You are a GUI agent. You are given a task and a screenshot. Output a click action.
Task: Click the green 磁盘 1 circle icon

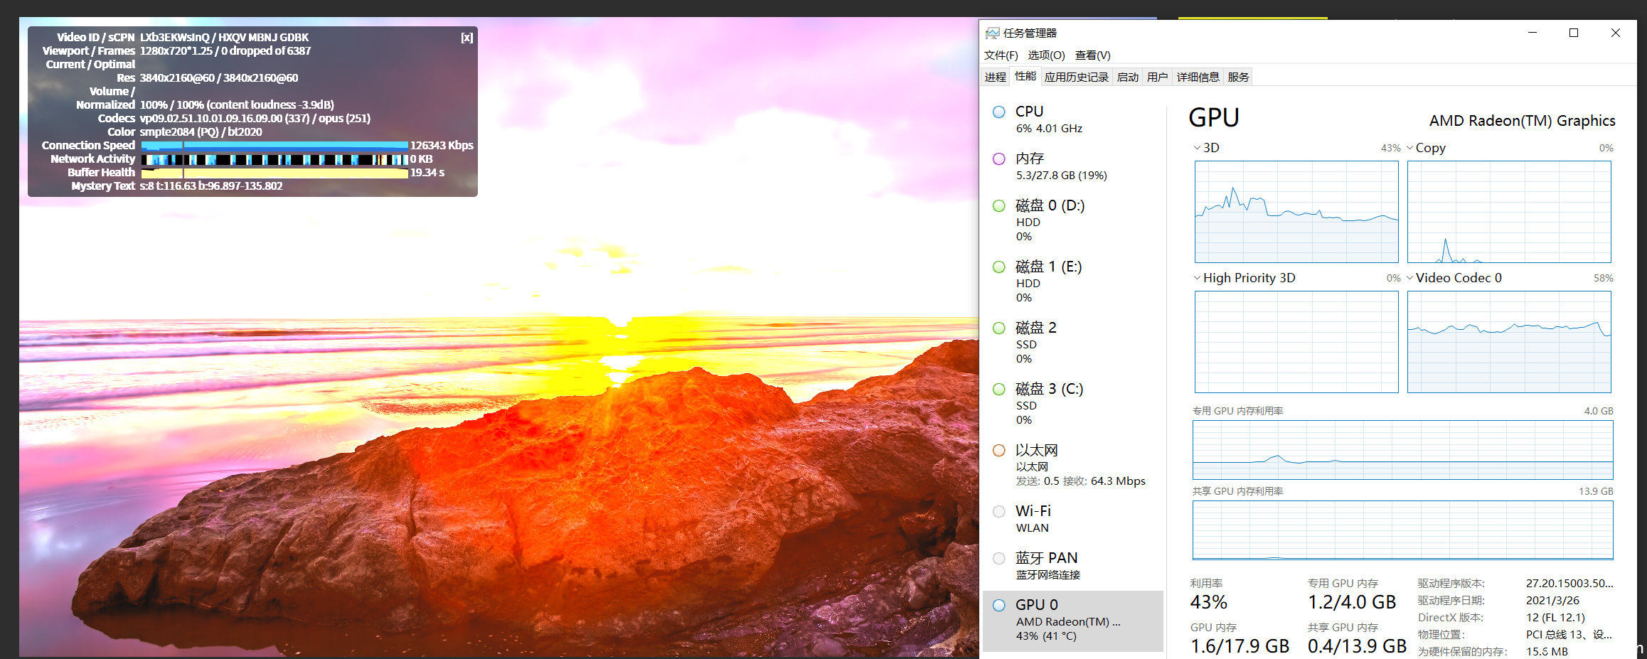pos(999,267)
